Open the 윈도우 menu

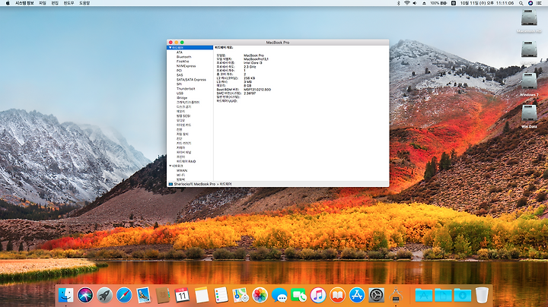(68, 3)
